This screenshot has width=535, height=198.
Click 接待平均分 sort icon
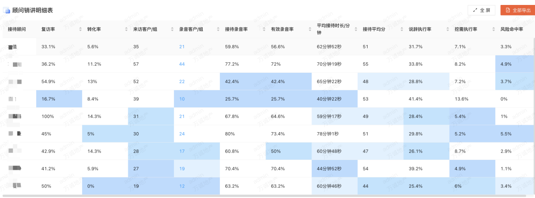pyautogui.click(x=402, y=29)
